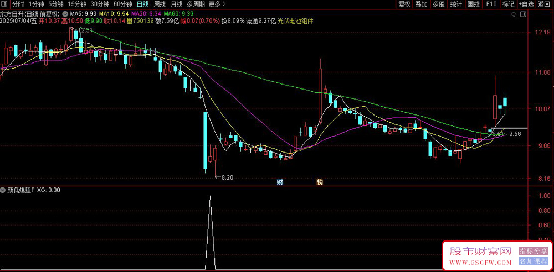
Task: Switch to 周线 weekly chart
Action: point(160,4)
